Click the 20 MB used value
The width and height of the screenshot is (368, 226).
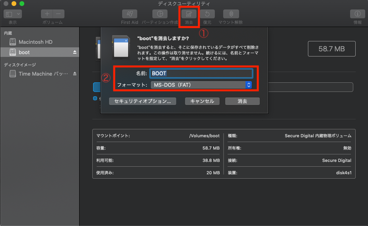click(x=213, y=173)
